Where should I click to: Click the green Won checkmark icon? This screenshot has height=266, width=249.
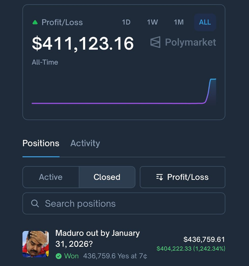[x=59, y=256]
